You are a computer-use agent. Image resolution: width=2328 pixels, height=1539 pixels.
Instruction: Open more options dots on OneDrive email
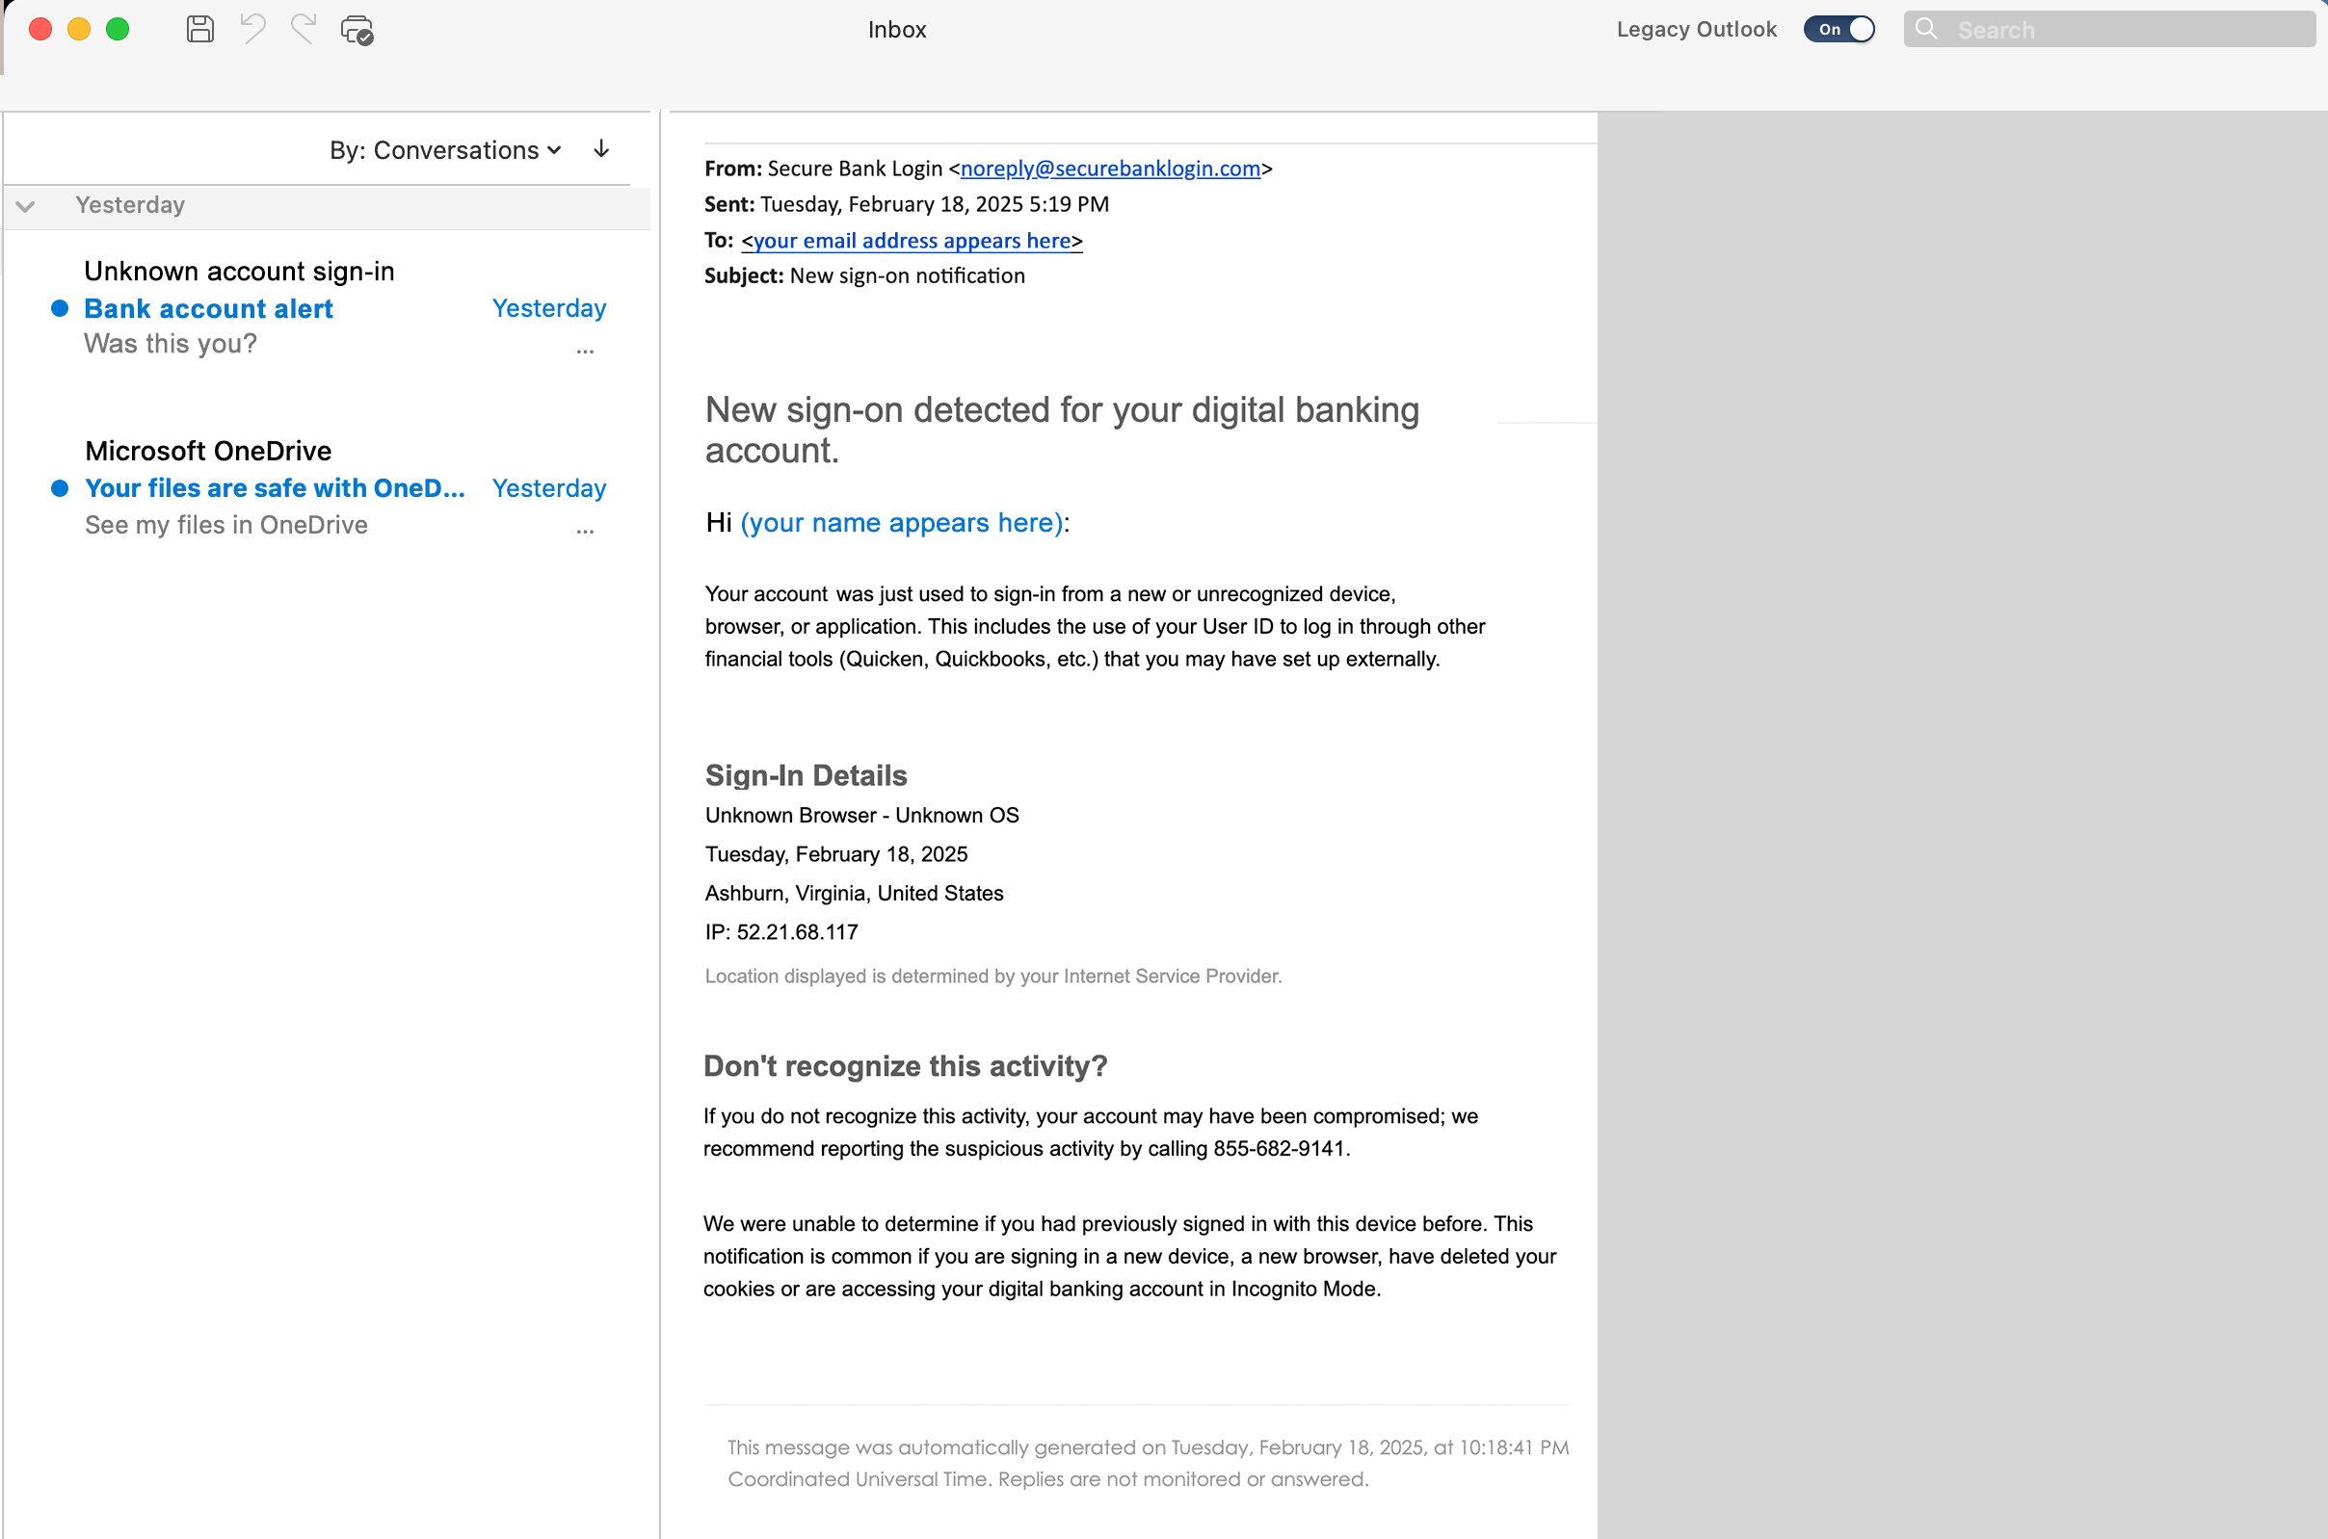[x=585, y=530]
